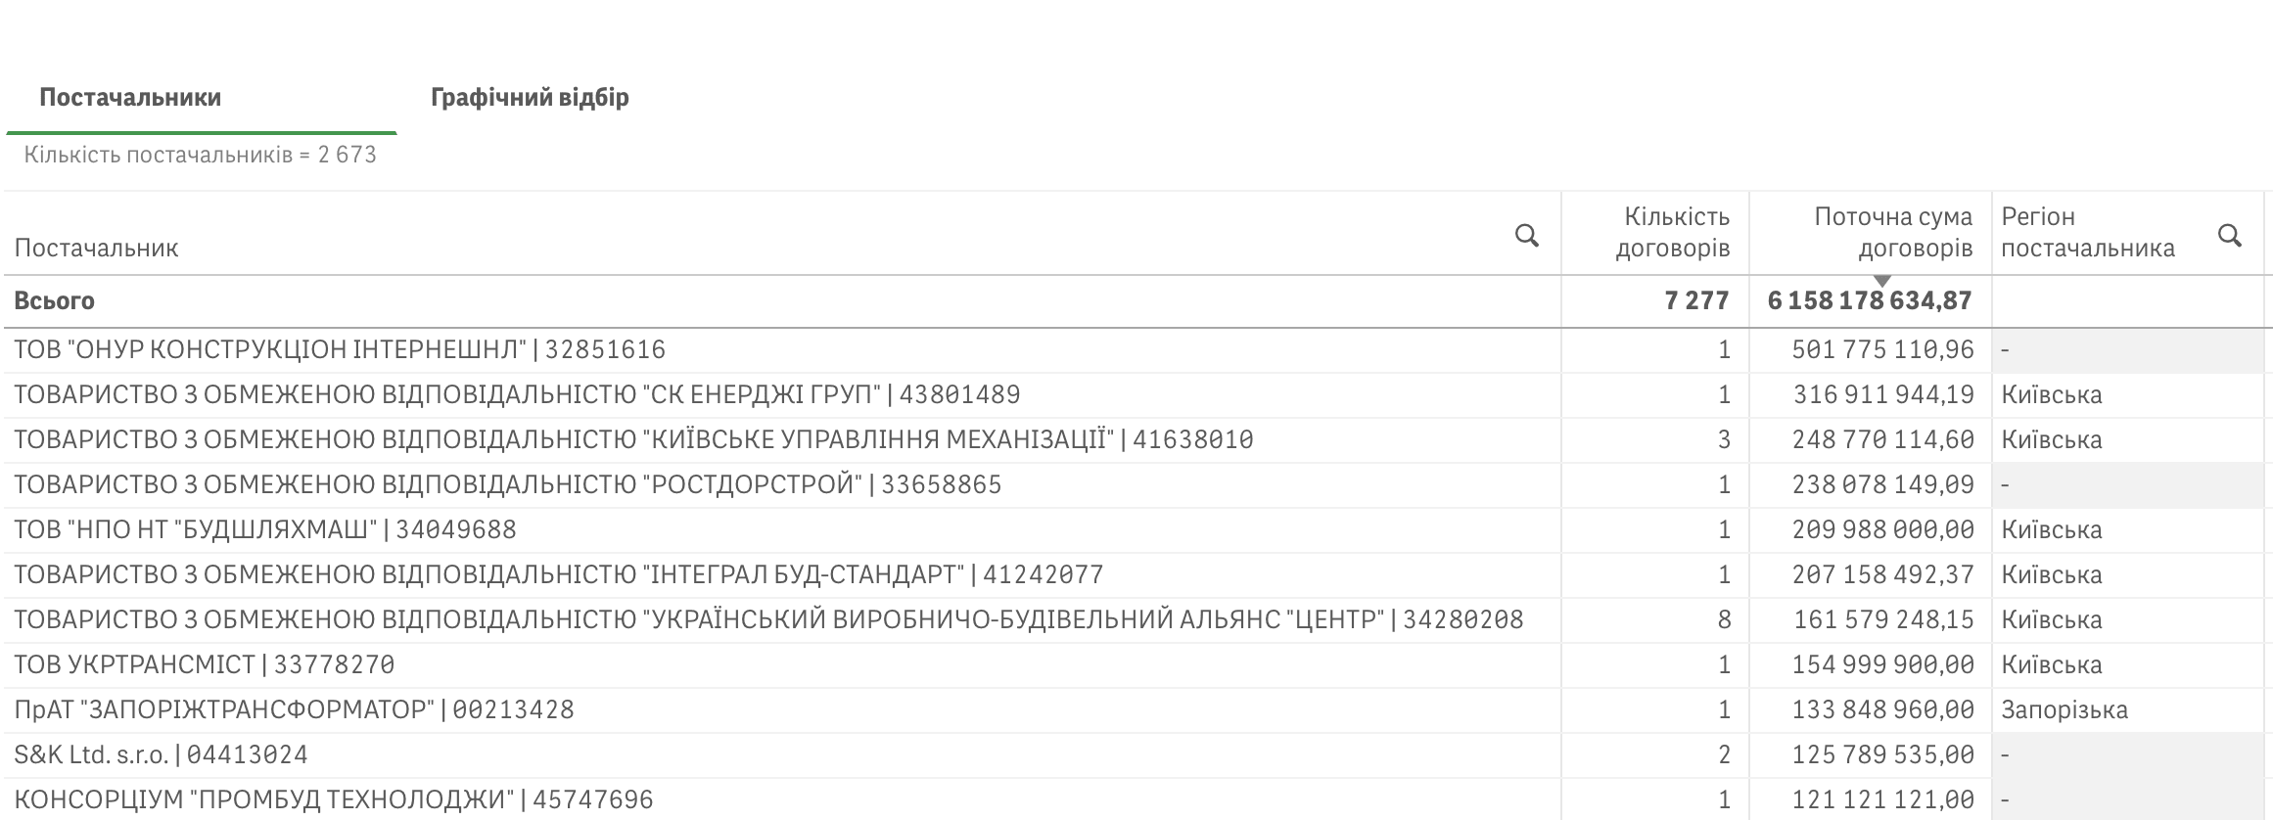Viewport: 2273px width, 820px height.
Task: Select the Постачальники tab
Action: click(130, 97)
